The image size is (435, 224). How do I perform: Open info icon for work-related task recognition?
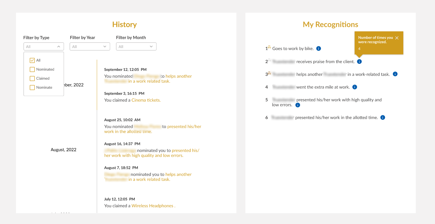395,74
